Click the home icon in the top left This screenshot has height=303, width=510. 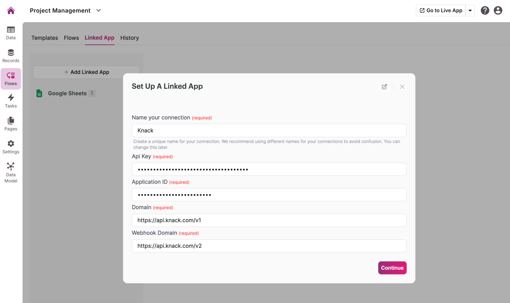click(x=11, y=10)
